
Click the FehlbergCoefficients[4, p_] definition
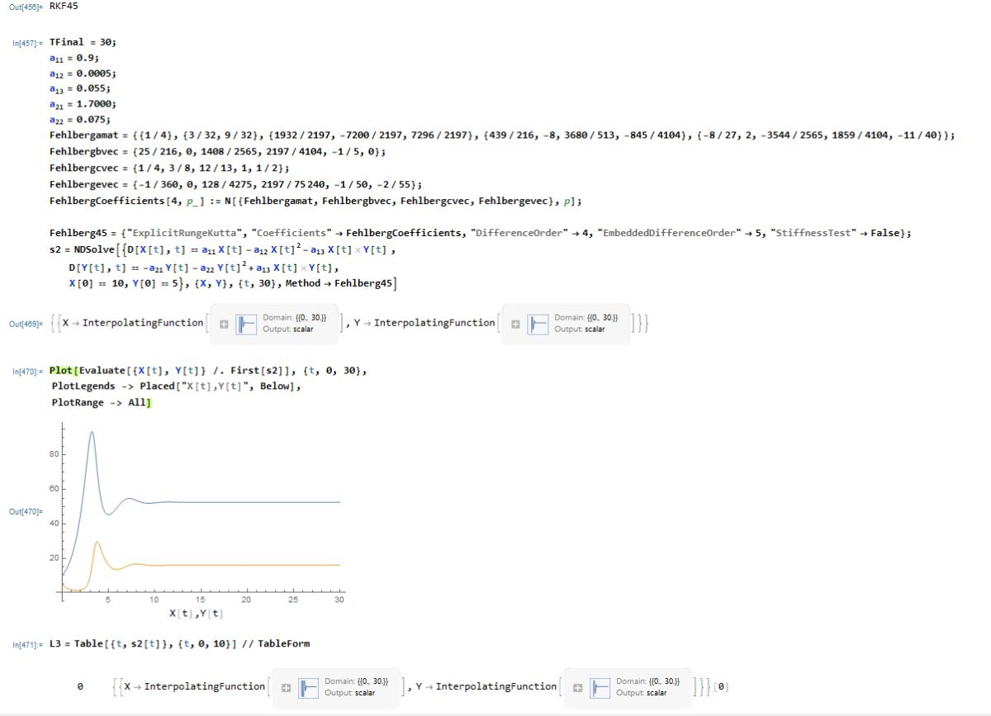[x=315, y=200]
